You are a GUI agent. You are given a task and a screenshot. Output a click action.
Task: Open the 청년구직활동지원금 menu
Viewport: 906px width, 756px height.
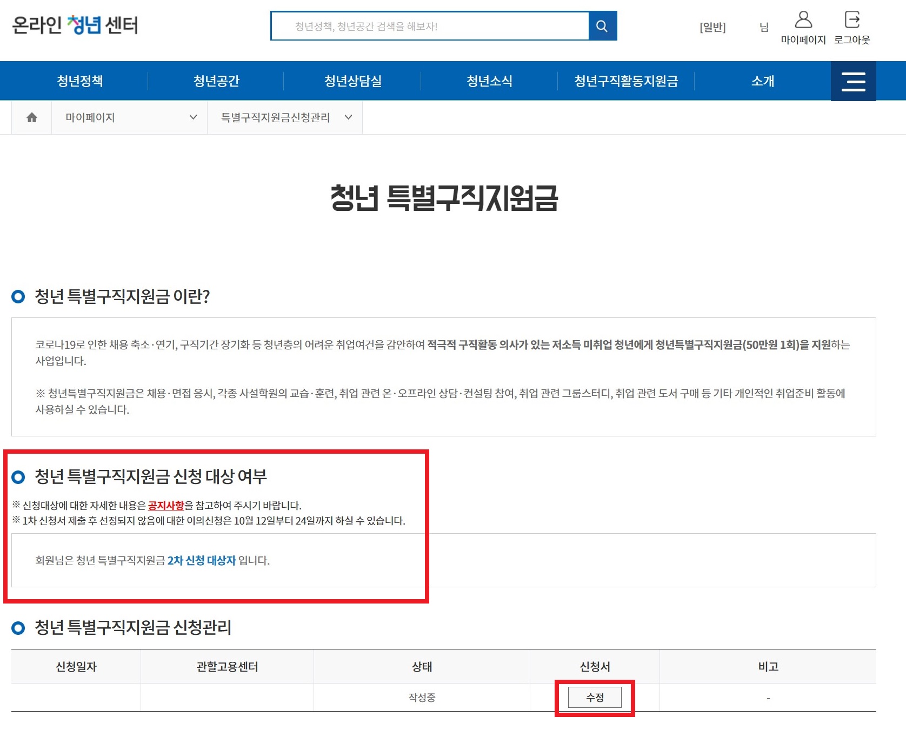click(626, 81)
